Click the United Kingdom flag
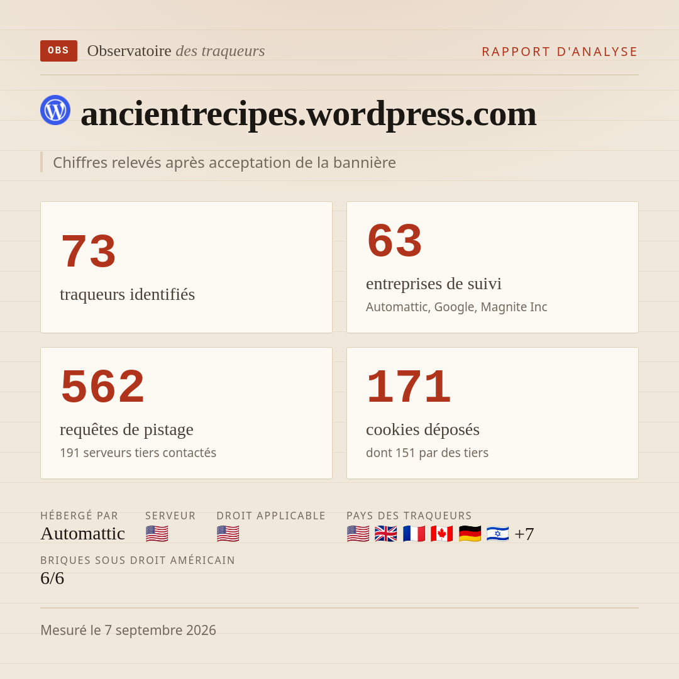679x679 pixels. click(386, 534)
